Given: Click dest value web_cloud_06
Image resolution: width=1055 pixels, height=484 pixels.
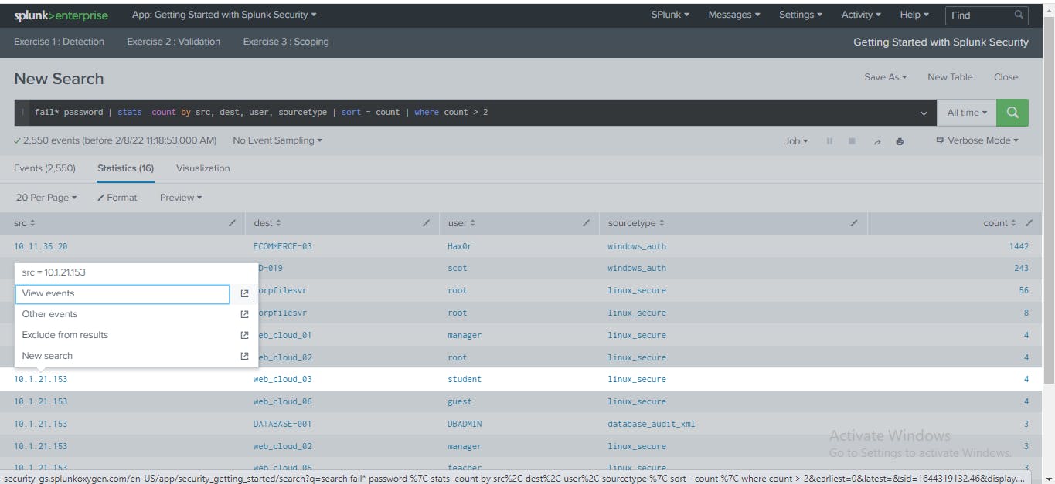Looking at the screenshot, I should click(x=283, y=402).
